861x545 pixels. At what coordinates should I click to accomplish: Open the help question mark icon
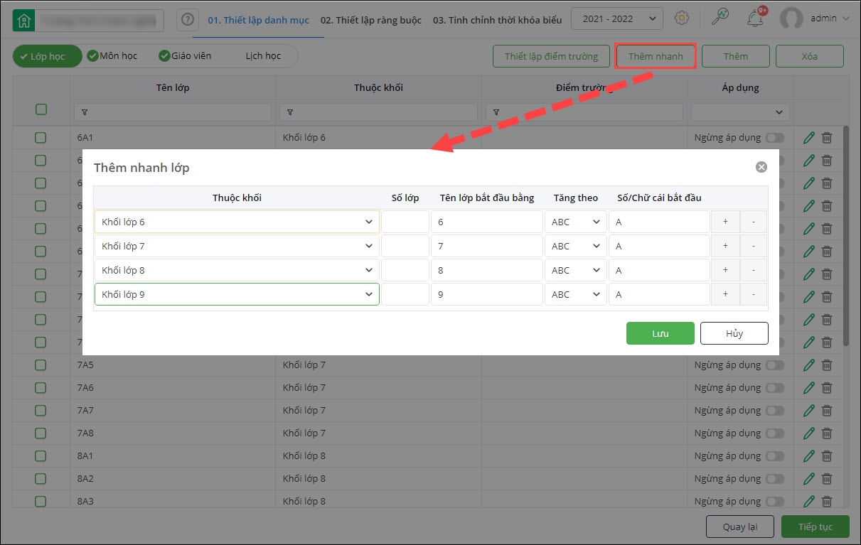186,19
